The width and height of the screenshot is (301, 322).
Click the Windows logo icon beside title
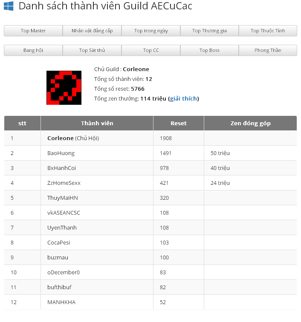click(9, 6)
